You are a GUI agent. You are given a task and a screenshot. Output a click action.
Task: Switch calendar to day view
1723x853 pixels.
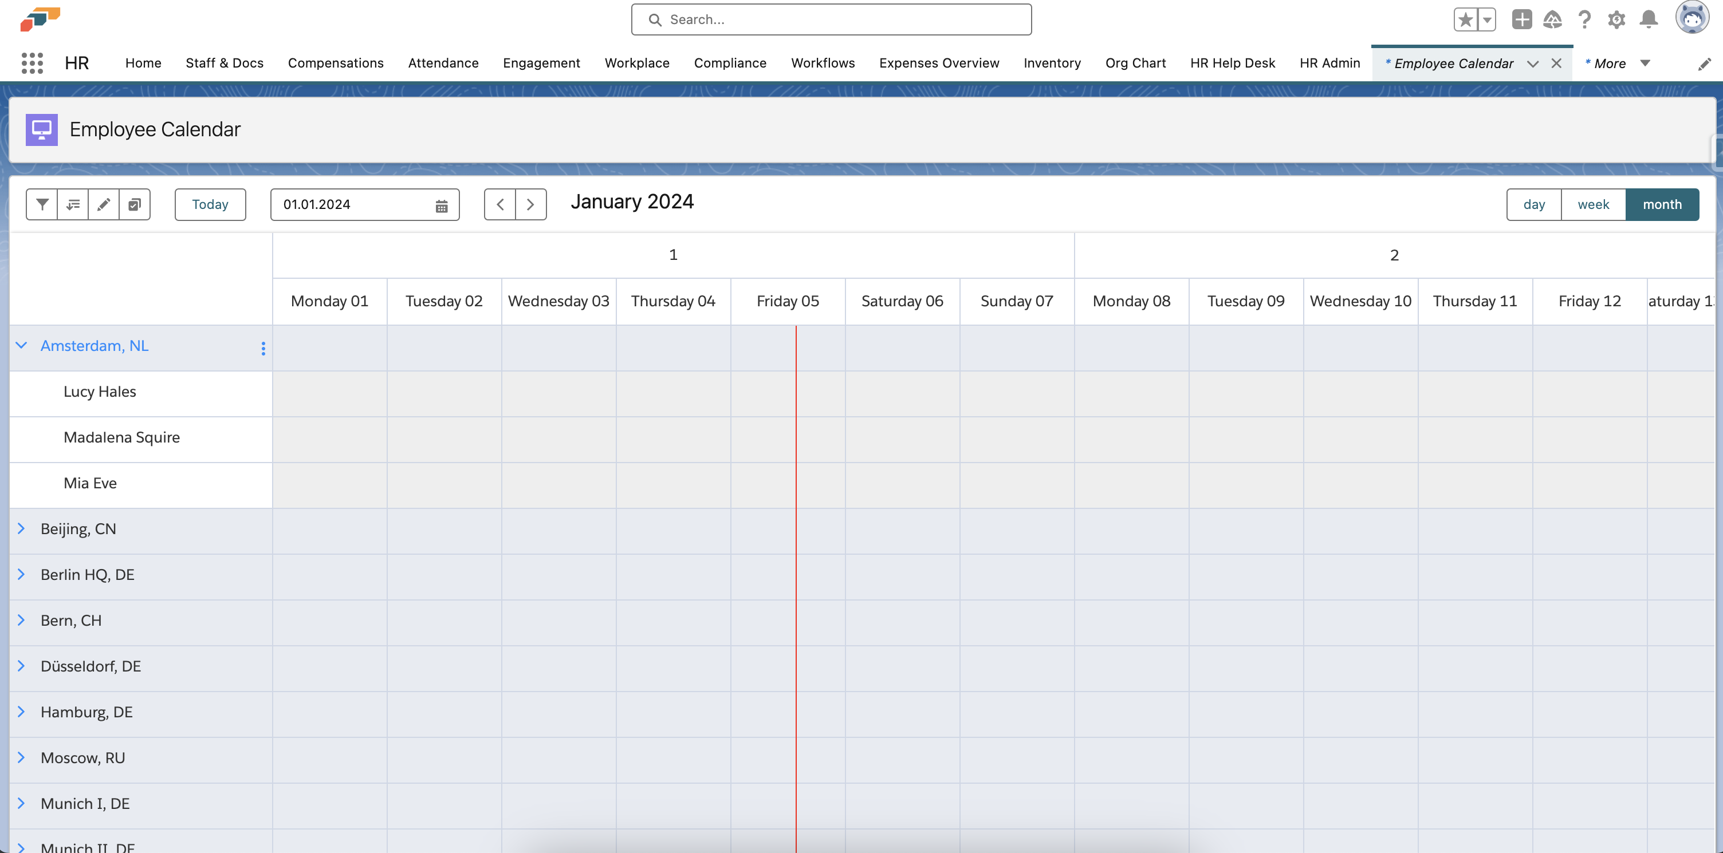click(x=1534, y=204)
